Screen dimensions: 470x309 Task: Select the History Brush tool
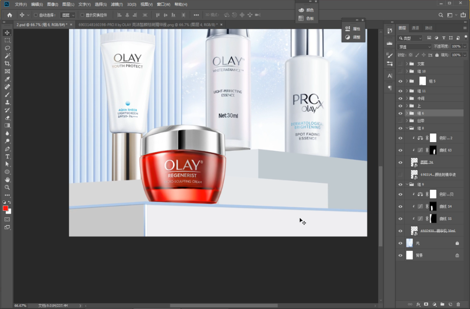[x=7, y=110]
